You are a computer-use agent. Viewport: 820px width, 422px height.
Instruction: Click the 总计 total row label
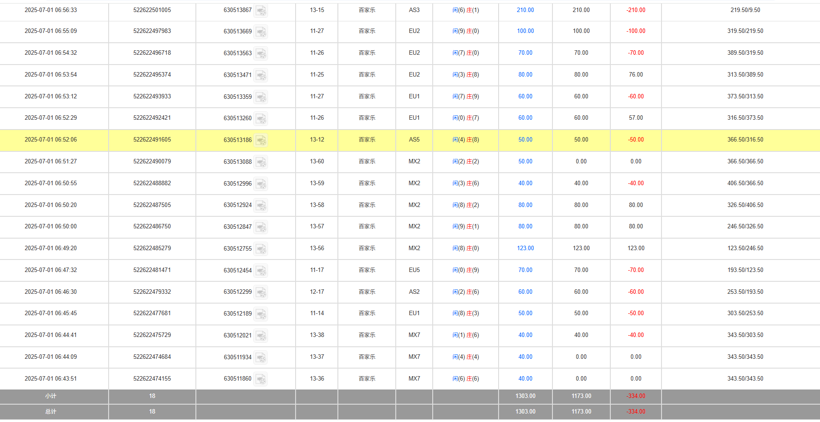[x=51, y=412]
